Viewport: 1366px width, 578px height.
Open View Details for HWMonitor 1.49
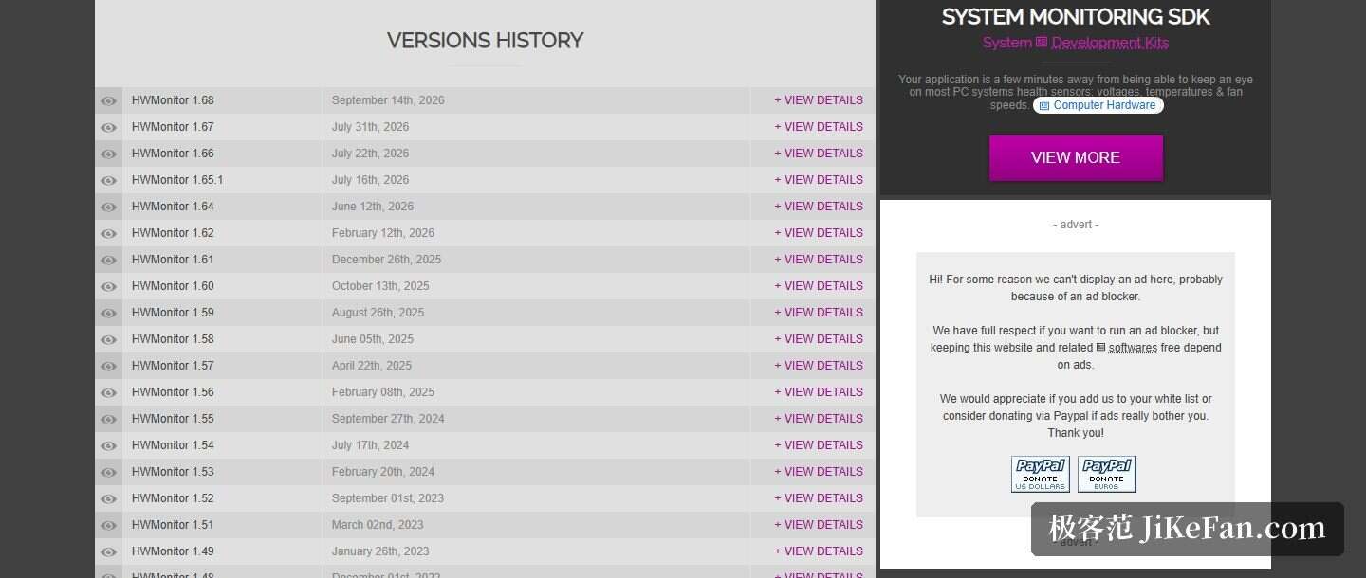tap(819, 551)
